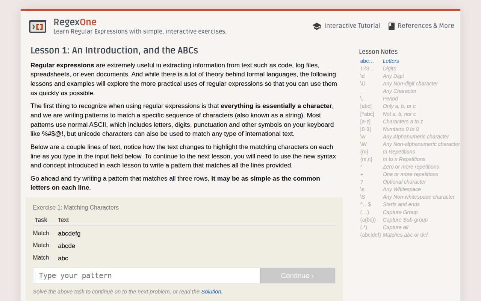Click the Any Whitespace reference
This screenshot has width=481, height=301.
401,189
